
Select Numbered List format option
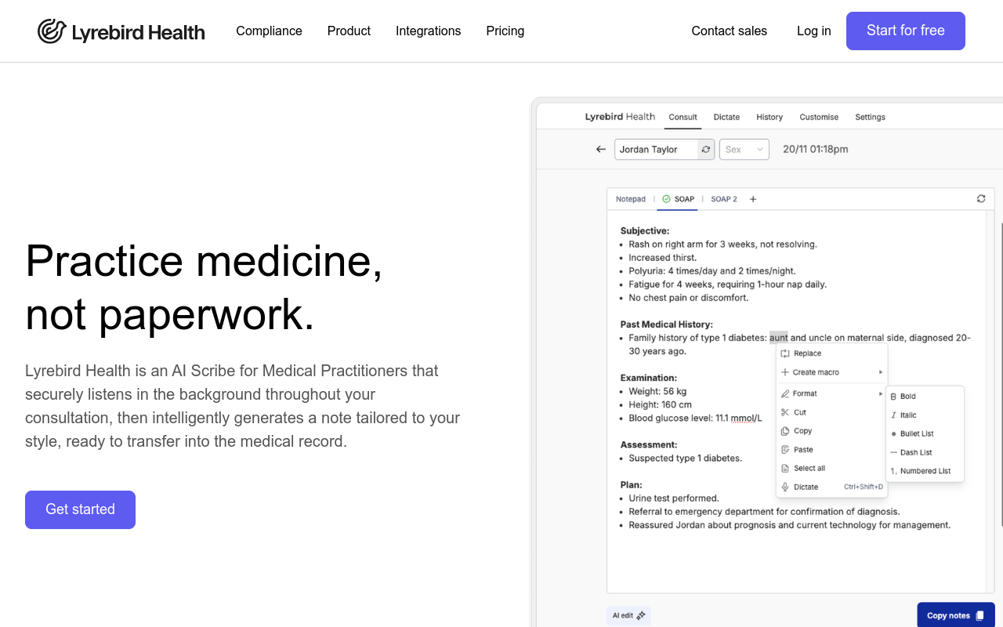click(x=925, y=471)
